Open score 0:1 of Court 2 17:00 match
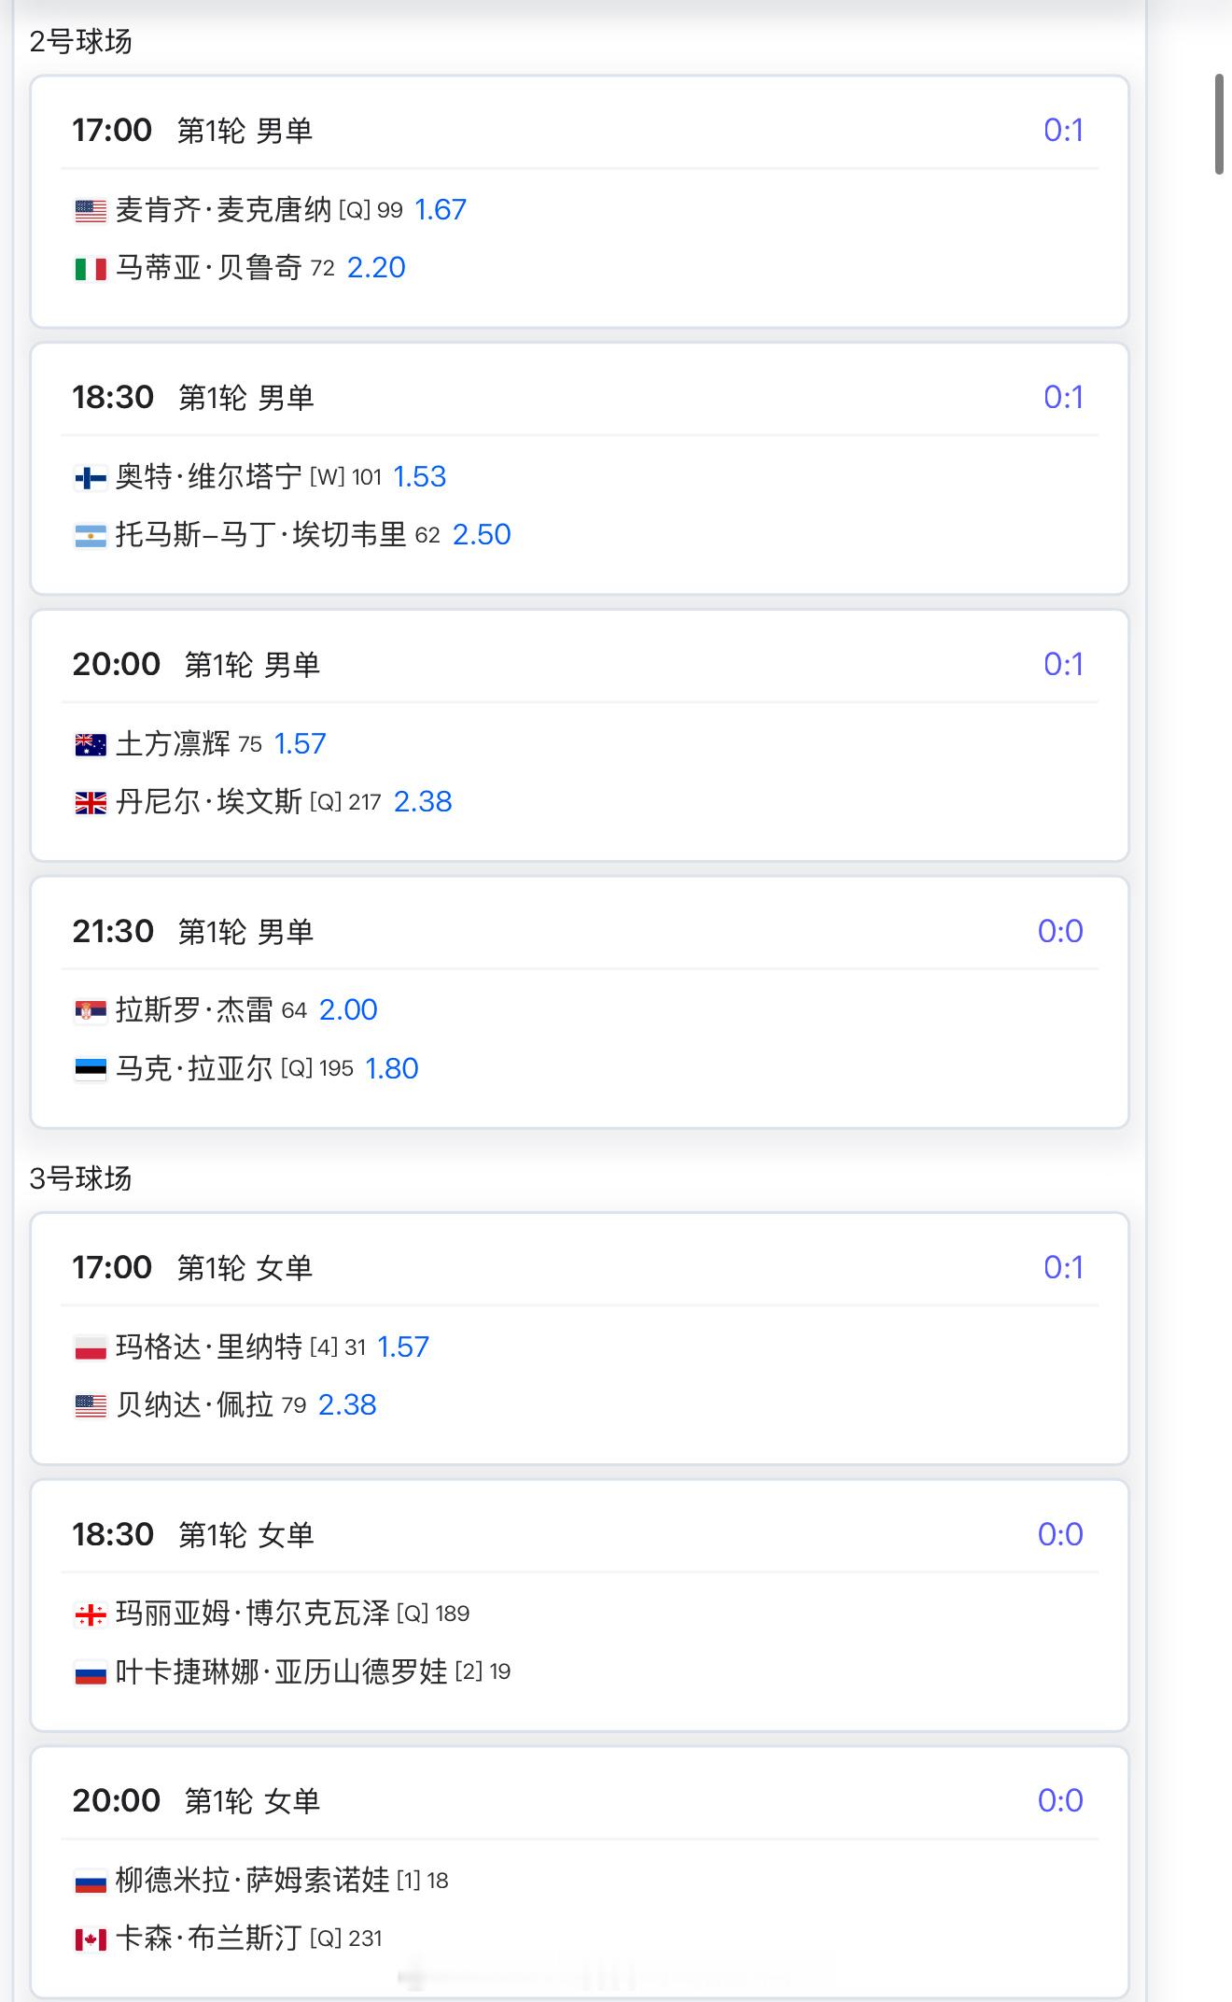Screen dimensions: 1232x2002 click(1063, 130)
